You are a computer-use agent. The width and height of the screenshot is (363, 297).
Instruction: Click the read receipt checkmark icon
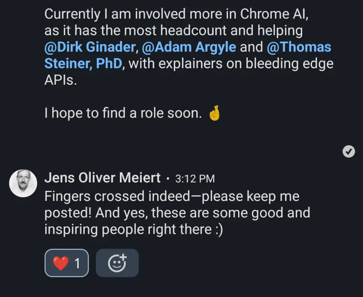[x=349, y=152]
